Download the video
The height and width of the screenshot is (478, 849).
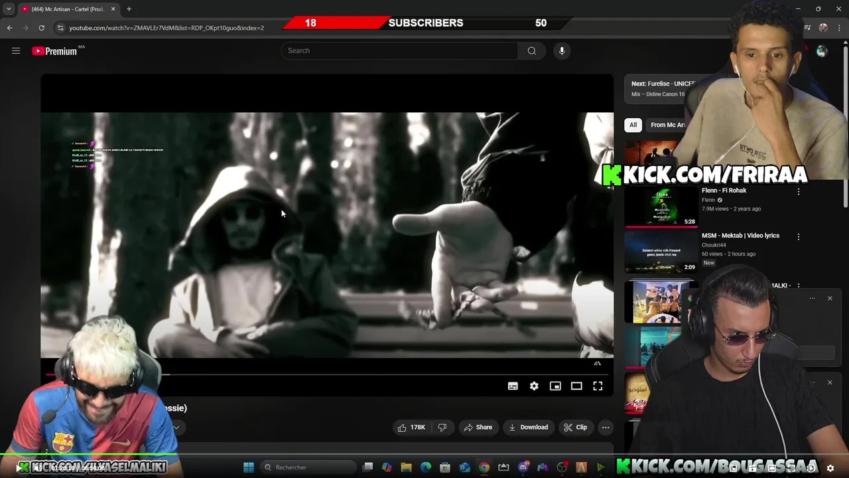pyautogui.click(x=528, y=428)
